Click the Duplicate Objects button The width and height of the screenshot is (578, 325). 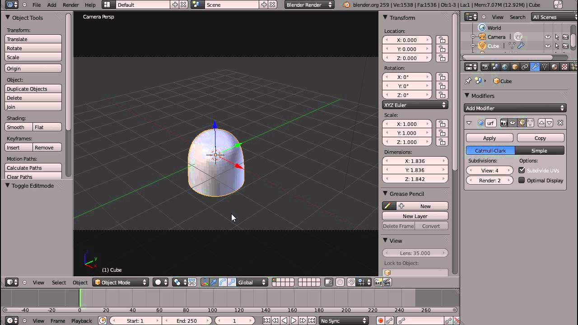[33, 89]
